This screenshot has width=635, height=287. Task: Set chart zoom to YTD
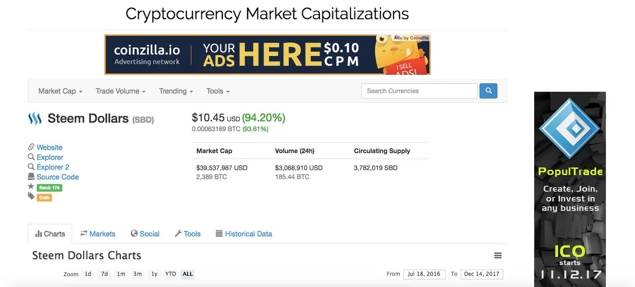(171, 274)
